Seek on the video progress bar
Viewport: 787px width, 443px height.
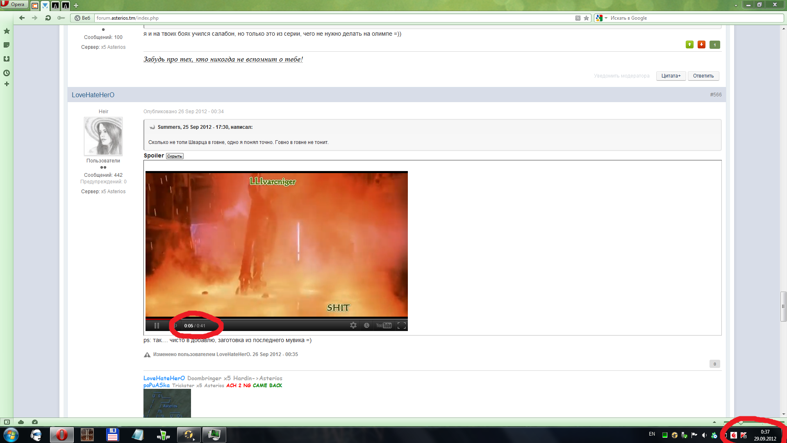coord(277,318)
